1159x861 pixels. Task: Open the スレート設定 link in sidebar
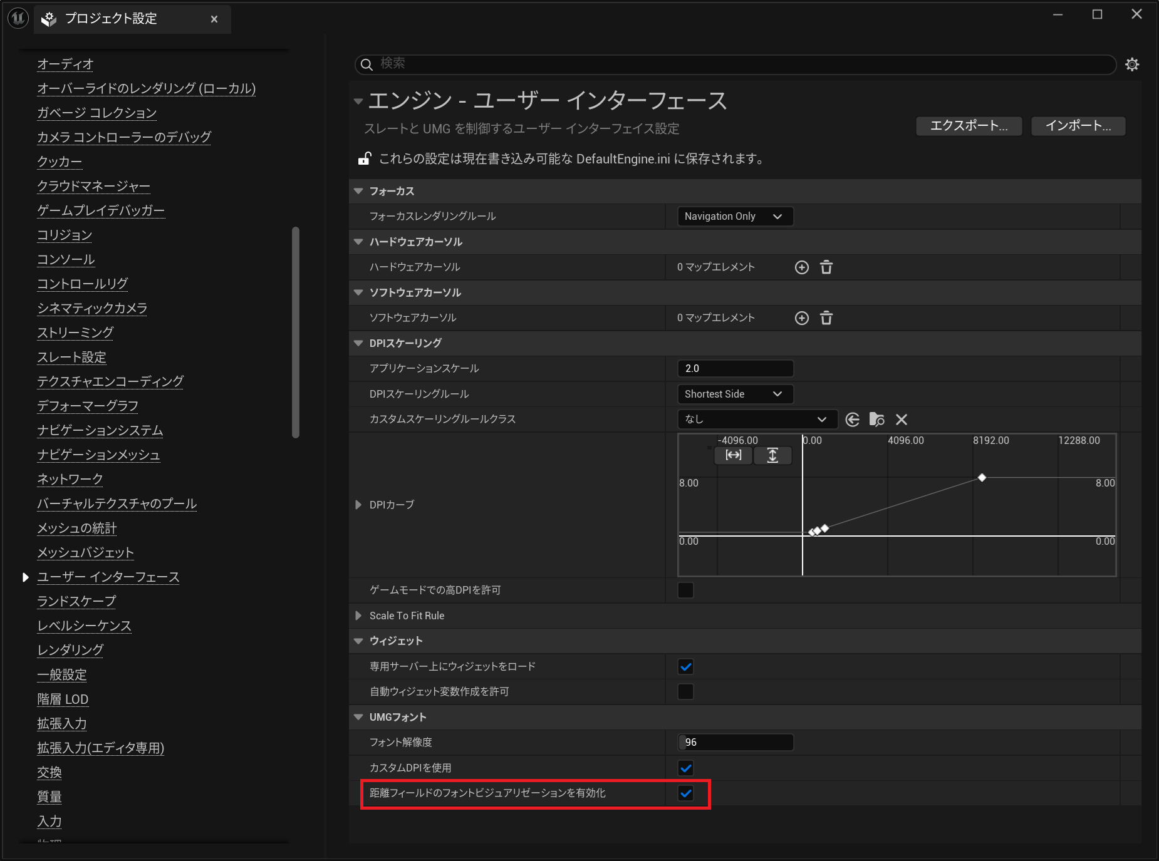click(72, 357)
